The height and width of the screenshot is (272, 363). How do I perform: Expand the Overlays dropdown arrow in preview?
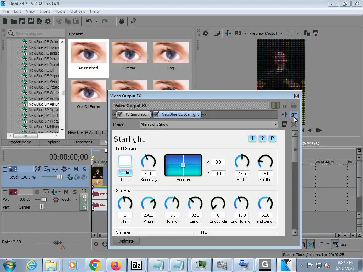point(297,33)
